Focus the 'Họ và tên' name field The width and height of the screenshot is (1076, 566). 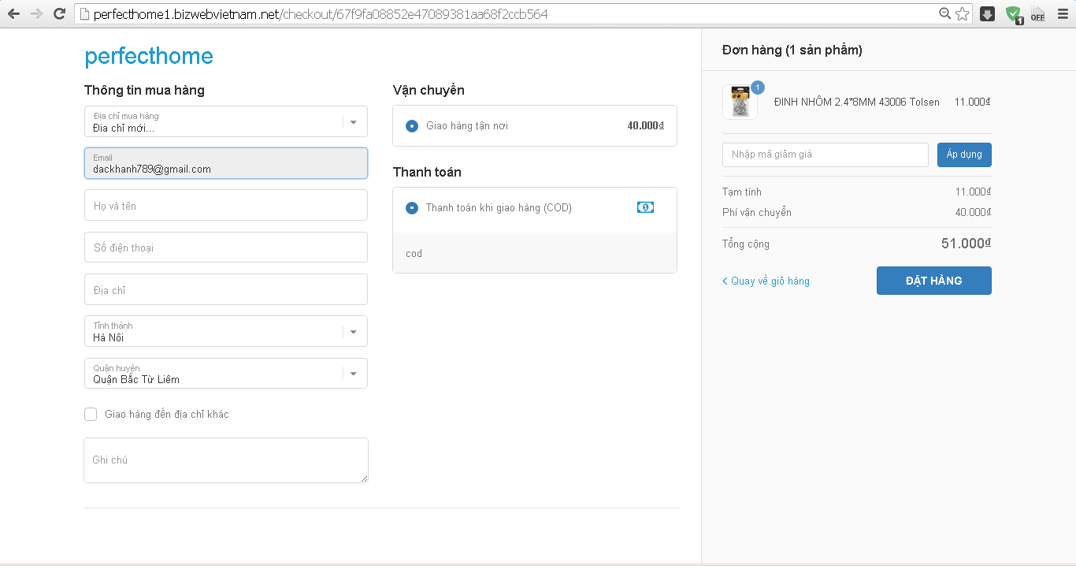pos(225,206)
